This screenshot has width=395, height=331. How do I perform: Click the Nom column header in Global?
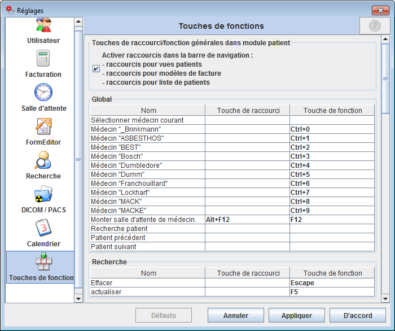[148, 111]
